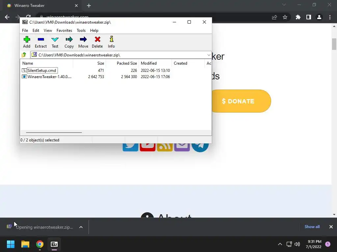Open the Chrome three-dot menu
Image resolution: width=337 pixels, height=252 pixels.
point(330,17)
